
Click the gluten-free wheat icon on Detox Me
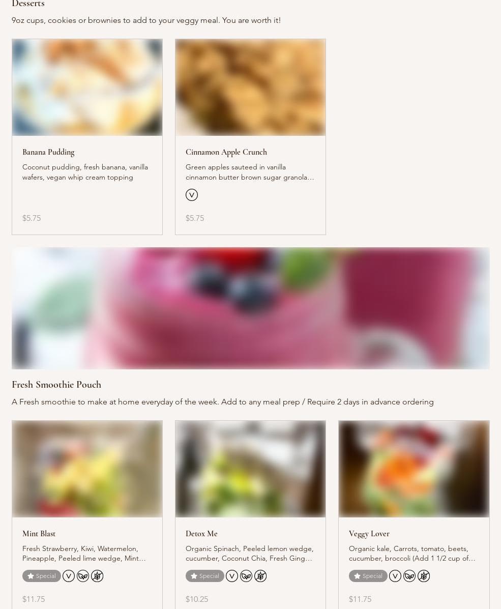[x=260, y=576]
